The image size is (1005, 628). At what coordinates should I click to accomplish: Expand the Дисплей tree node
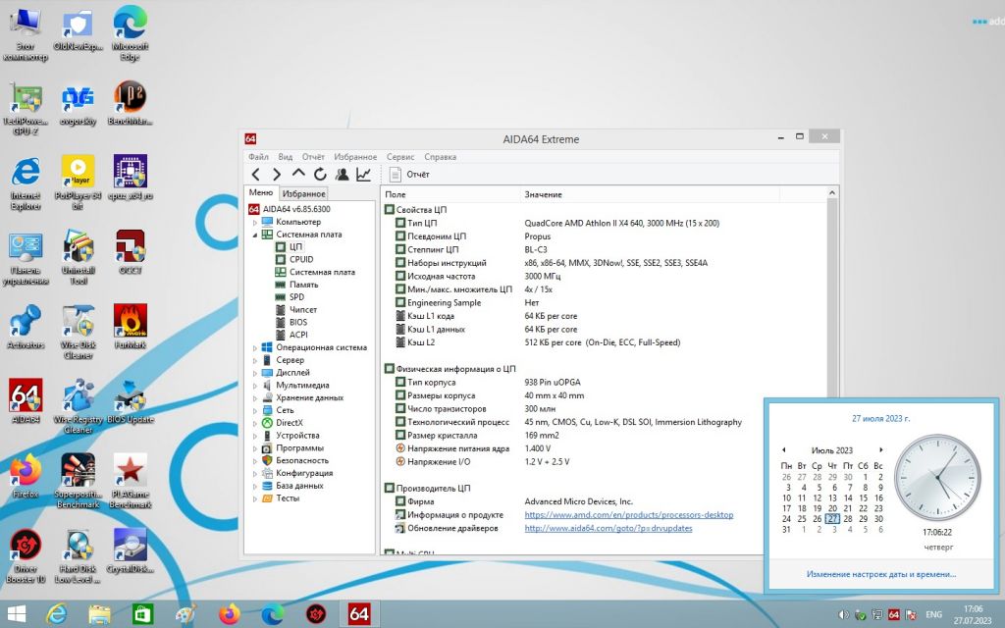pos(254,373)
